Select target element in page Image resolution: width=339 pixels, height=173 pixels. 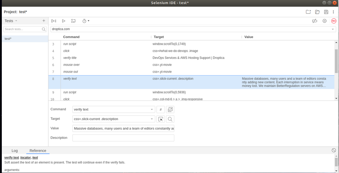coord(160,119)
